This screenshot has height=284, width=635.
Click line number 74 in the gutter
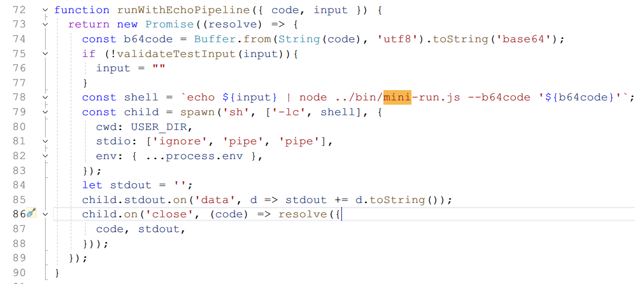tap(19, 39)
